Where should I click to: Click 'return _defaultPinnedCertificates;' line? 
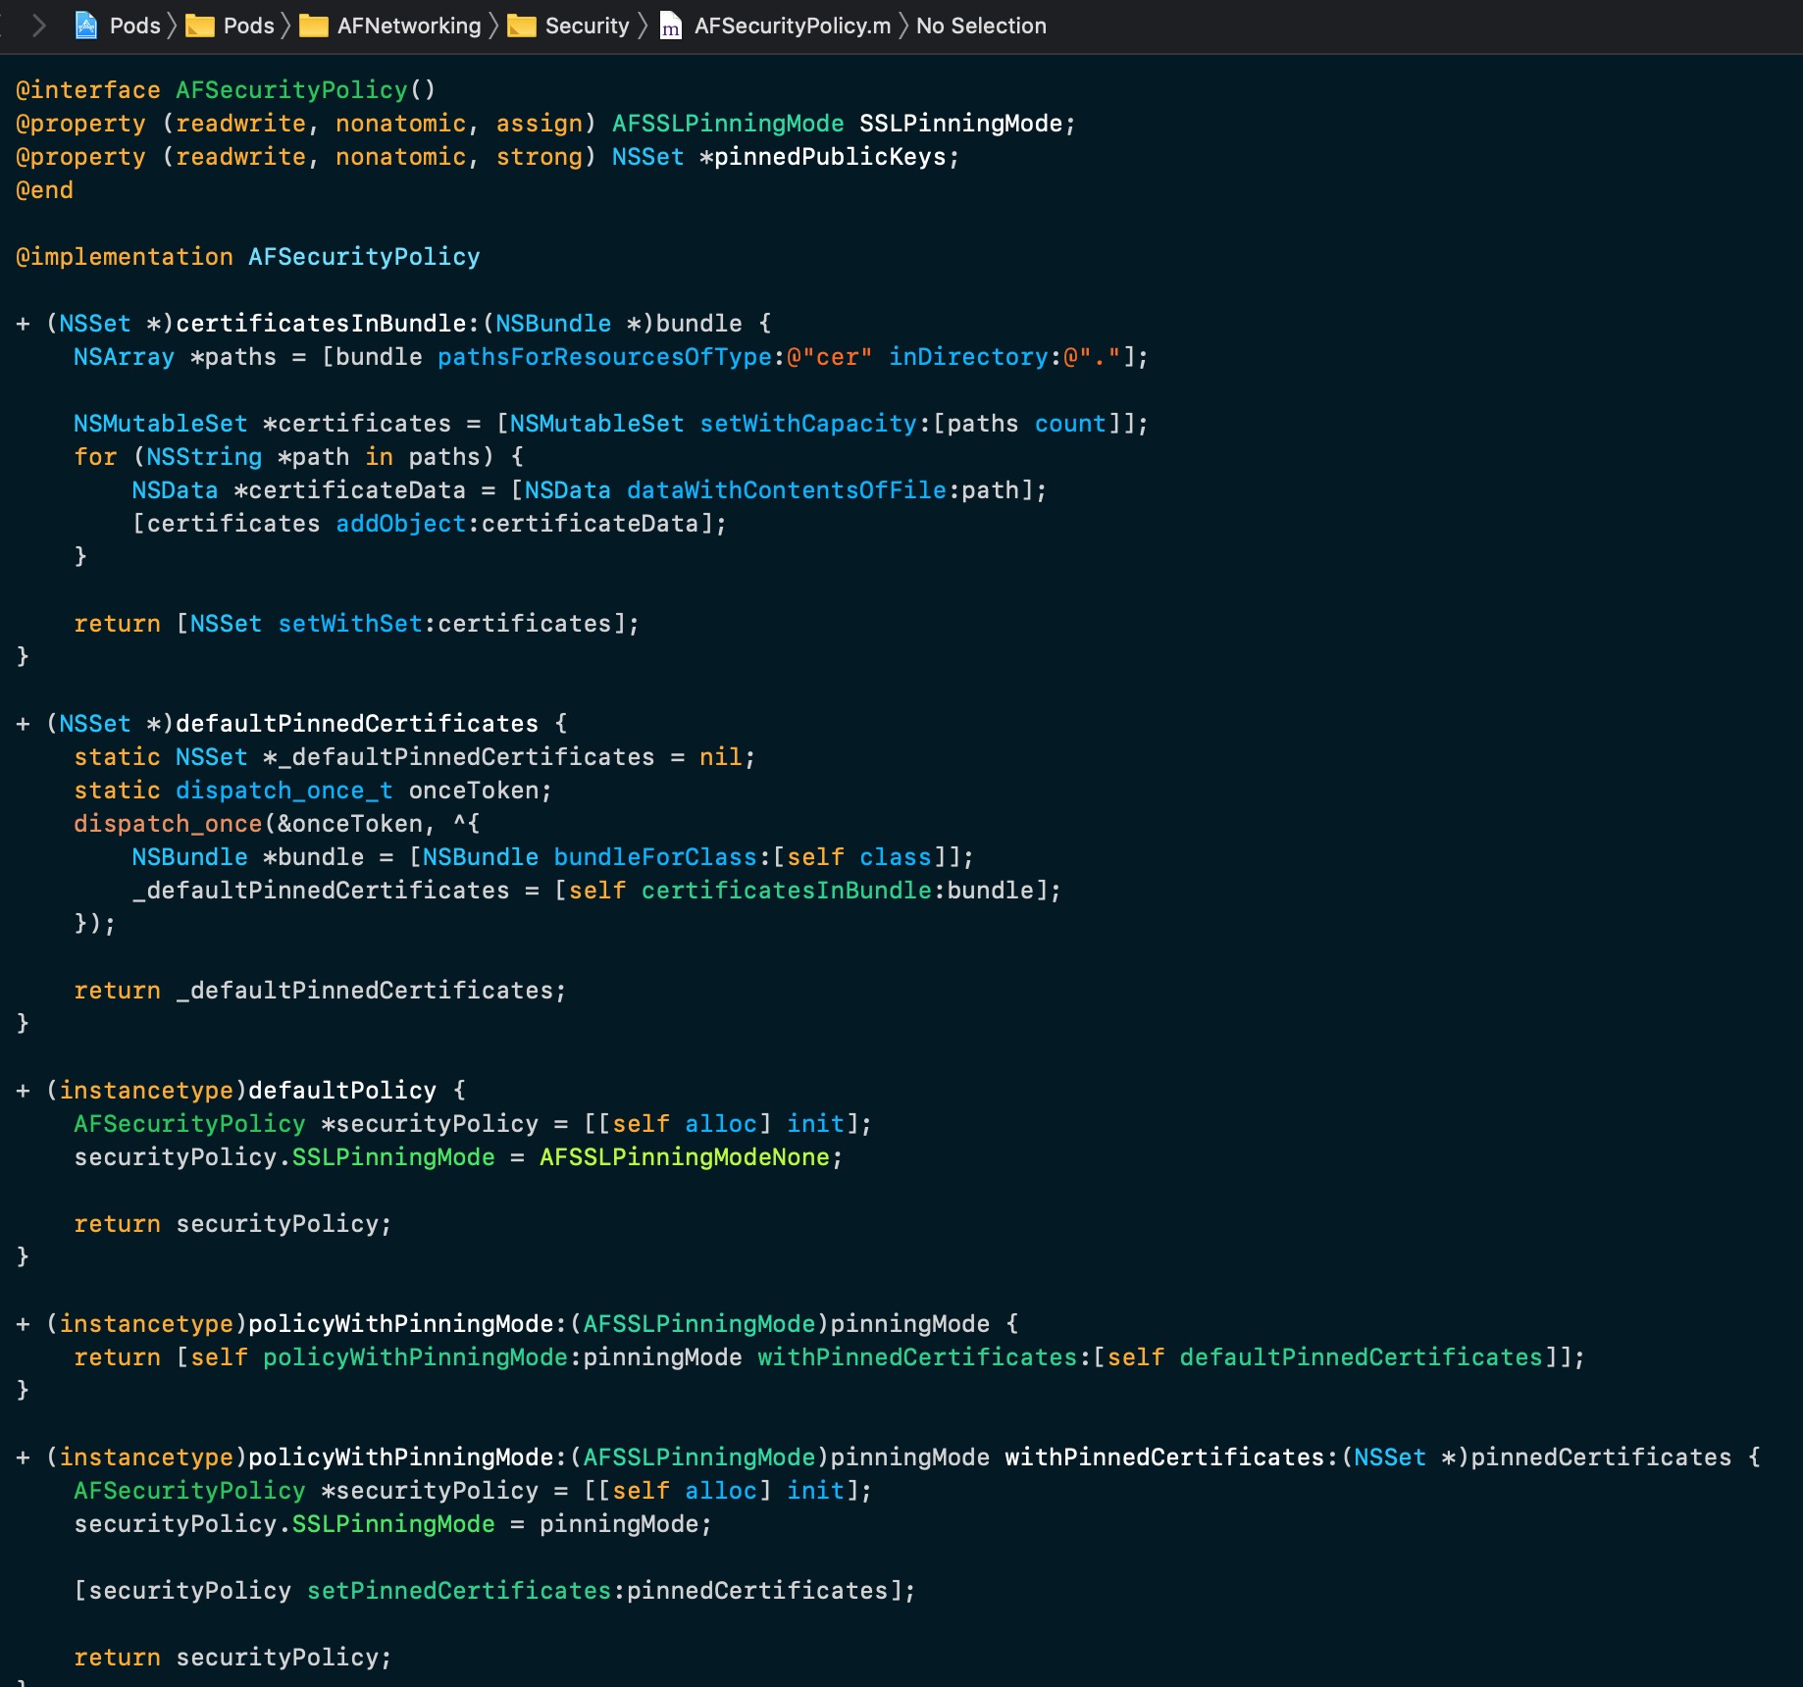[x=321, y=991]
